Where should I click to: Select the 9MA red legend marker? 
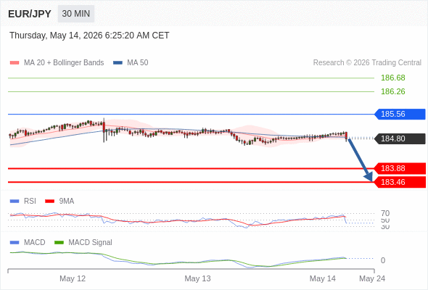coord(49,202)
